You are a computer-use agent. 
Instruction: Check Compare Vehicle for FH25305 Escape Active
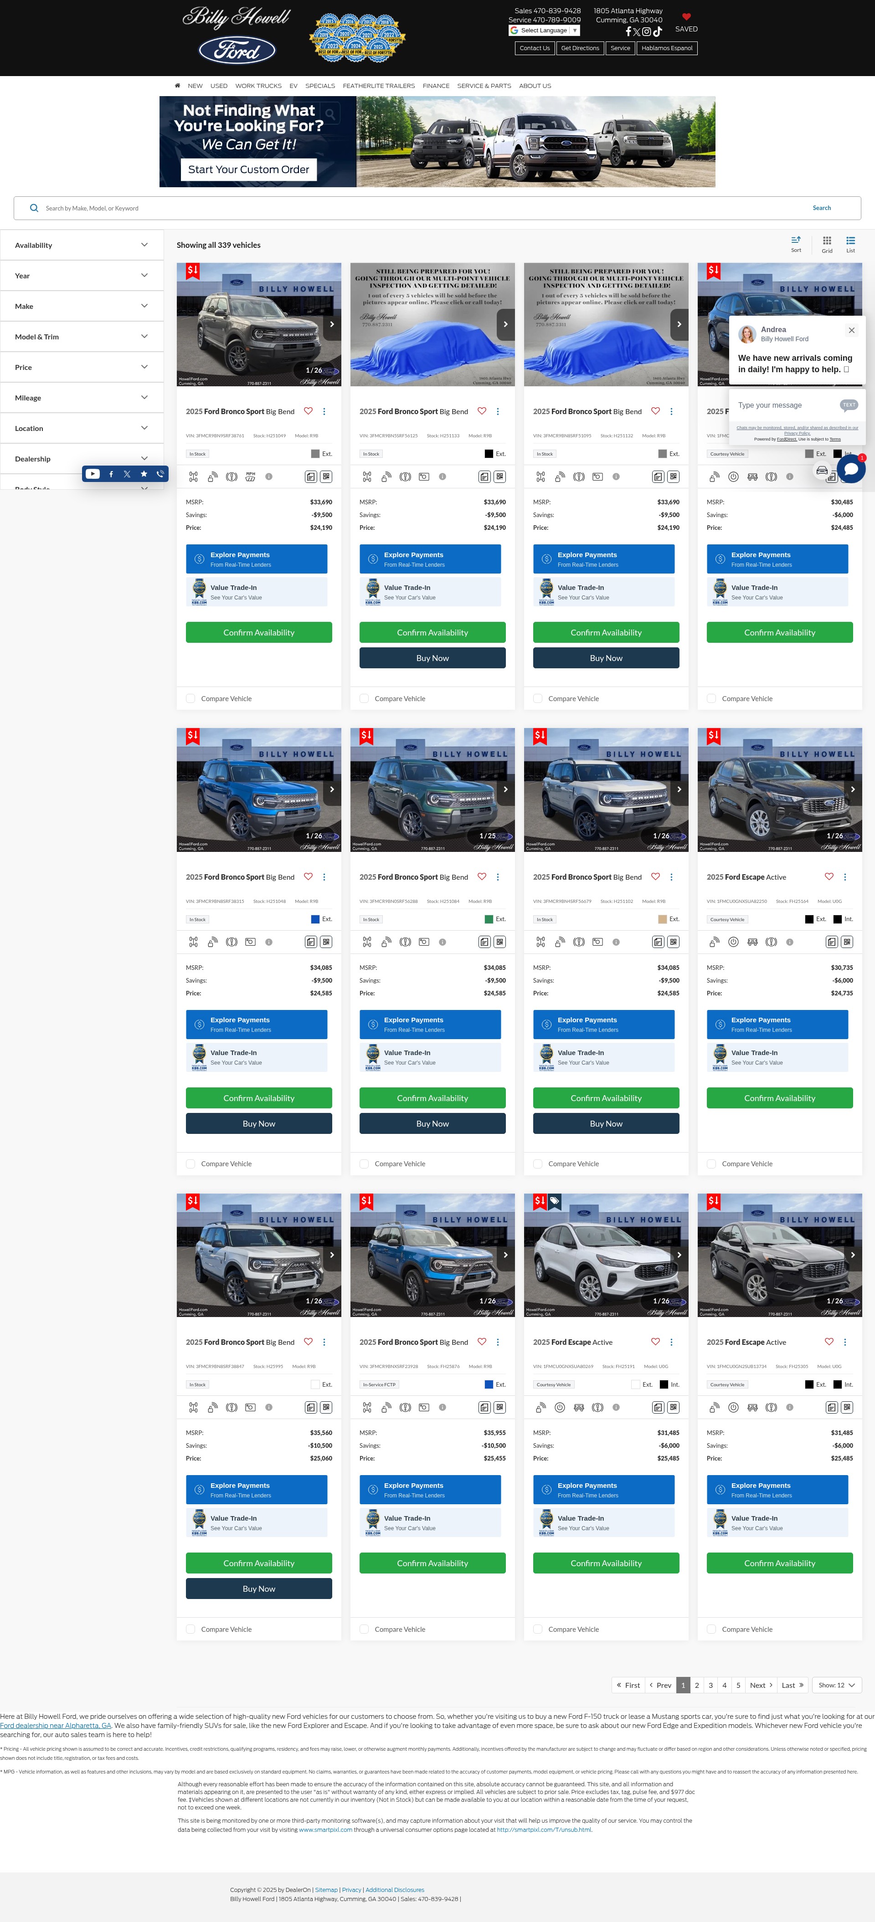click(x=711, y=1630)
